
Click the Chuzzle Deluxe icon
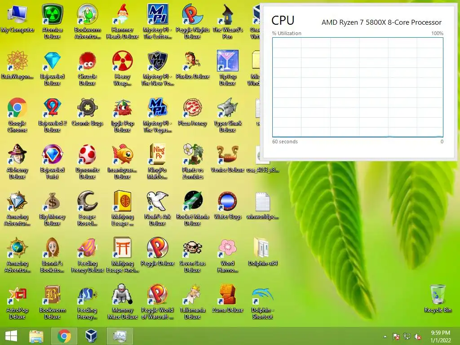(x=88, y=61)
